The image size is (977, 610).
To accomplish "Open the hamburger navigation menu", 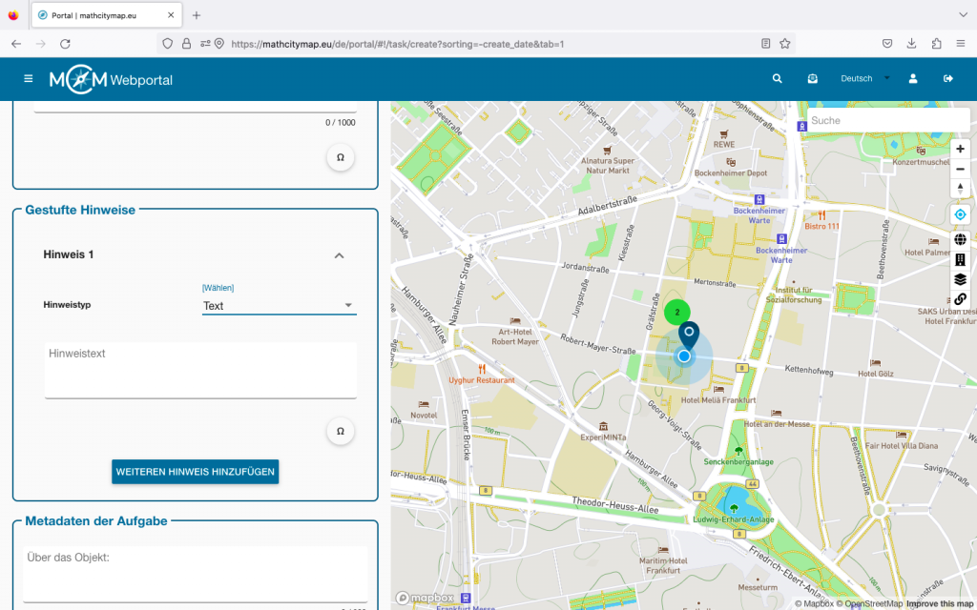I will [28, 79].
